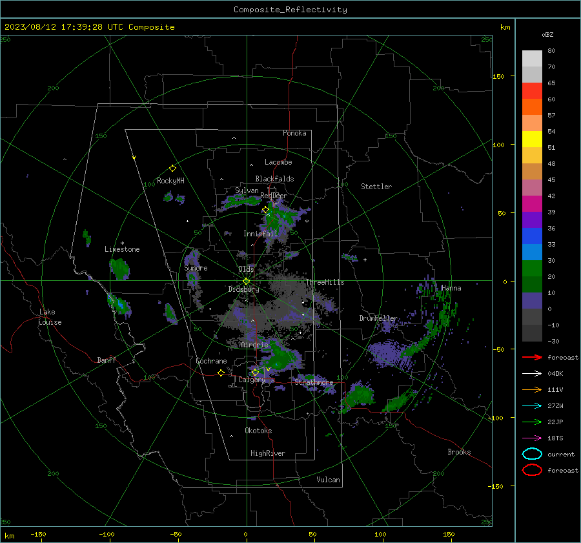The height and width of the screenshot is (543, 581).
Task: Click the Okotoks label
Action: pyautogui.click(x=258, y=431)
